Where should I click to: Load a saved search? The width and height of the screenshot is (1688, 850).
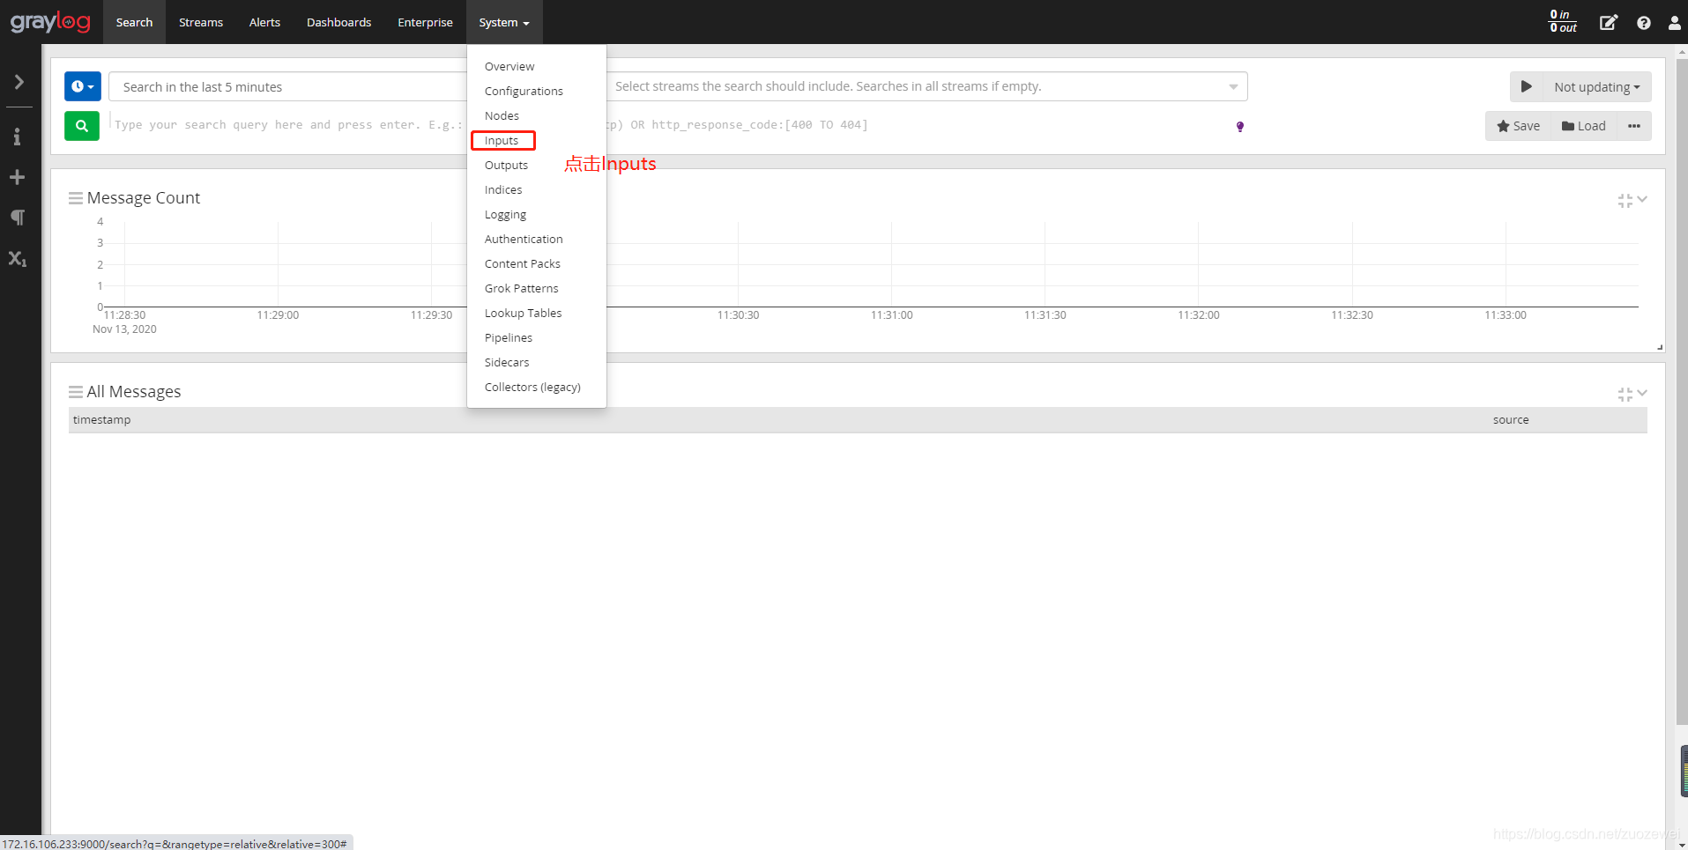tap(1584, 126)
